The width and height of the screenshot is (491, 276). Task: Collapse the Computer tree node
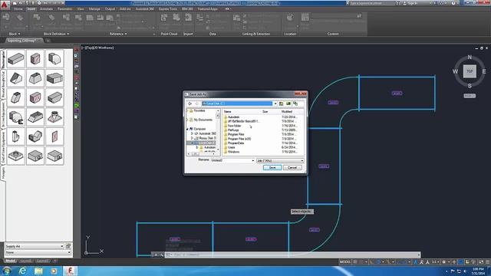tap(187, 129)
